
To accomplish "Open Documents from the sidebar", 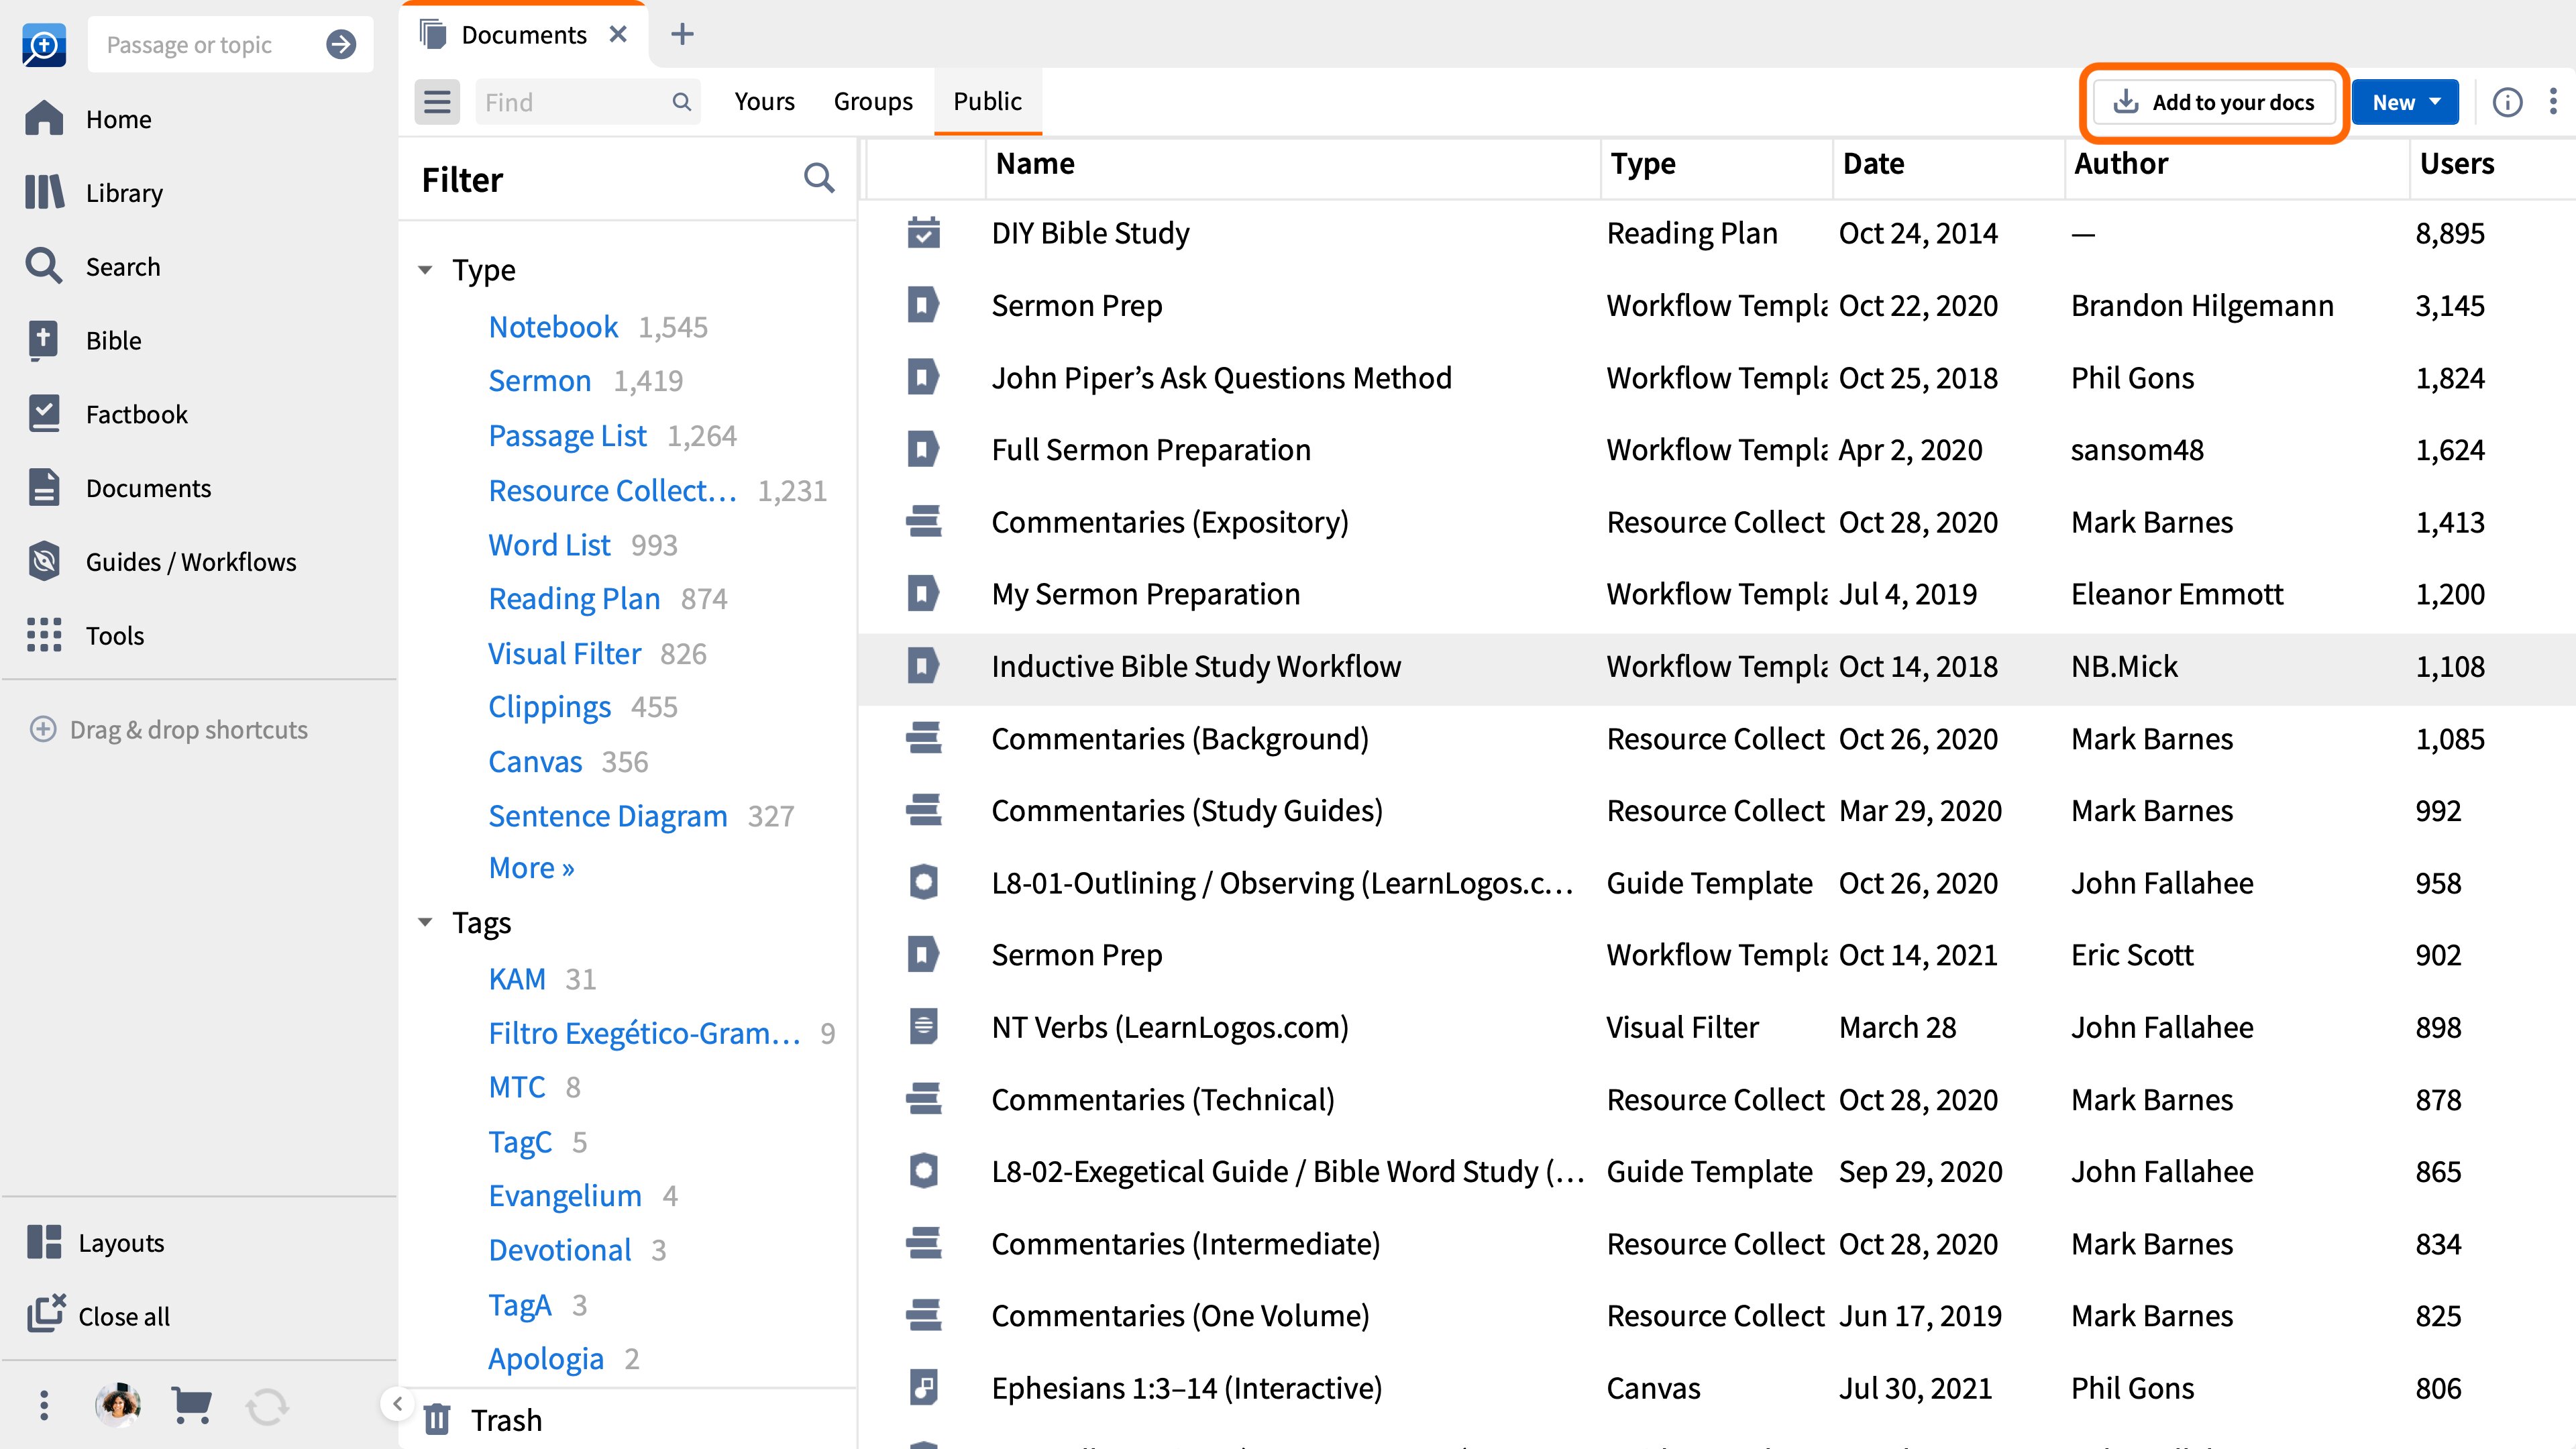I will tap(118, 488).
